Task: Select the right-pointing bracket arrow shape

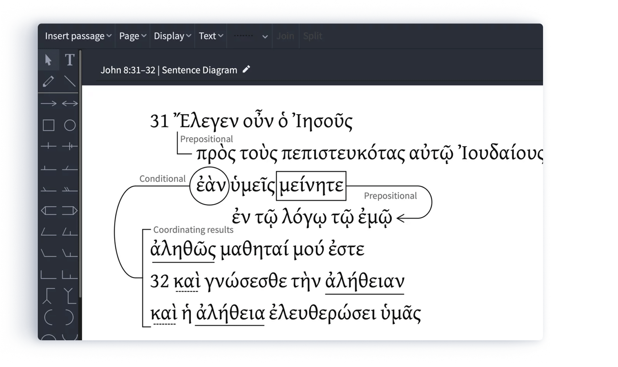Action: tap(70, 211)
